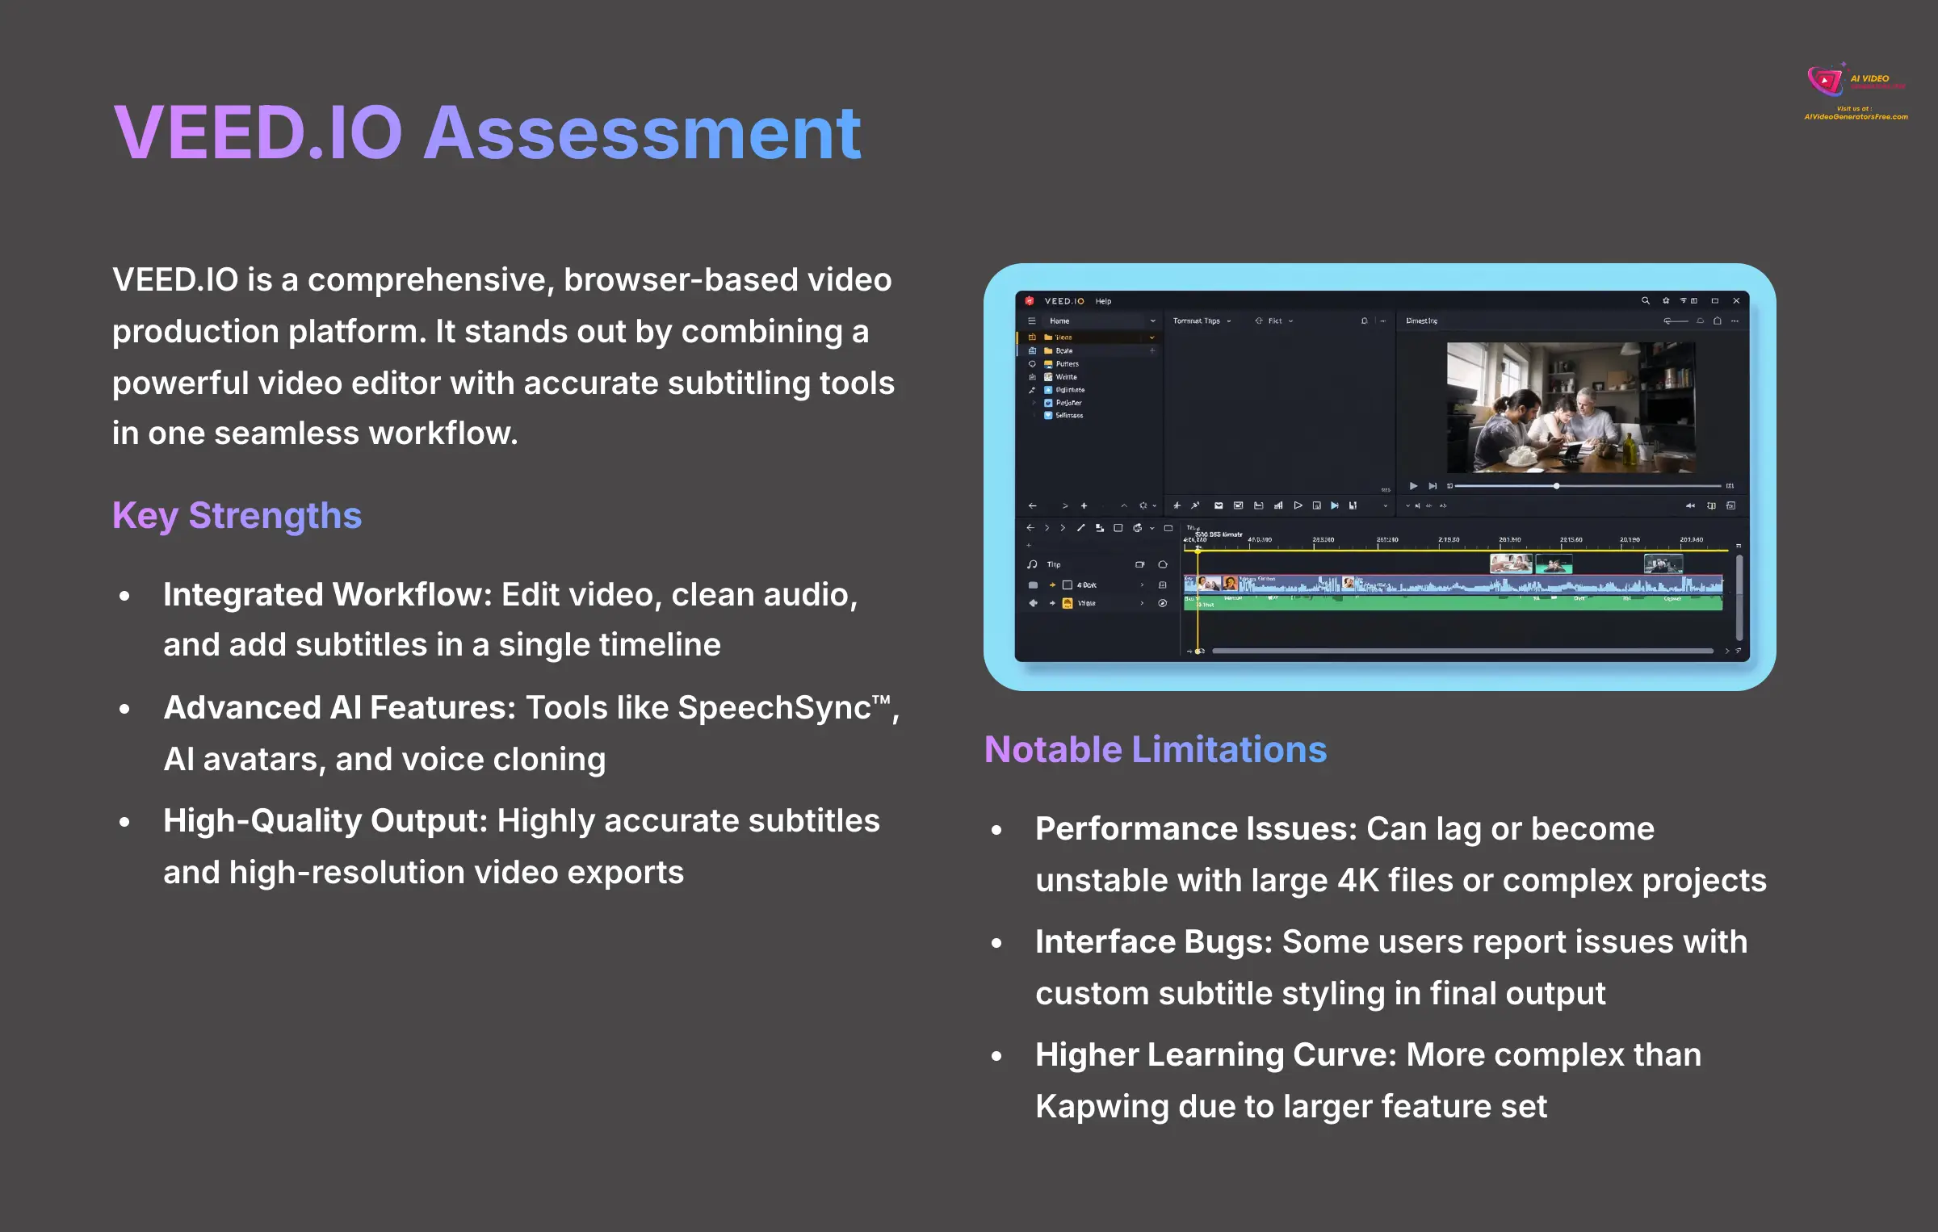Viewport: 1938px width, 1232px height.
Task: Expand the Home dropdown in the sidebar
Action: (1152, 321)
